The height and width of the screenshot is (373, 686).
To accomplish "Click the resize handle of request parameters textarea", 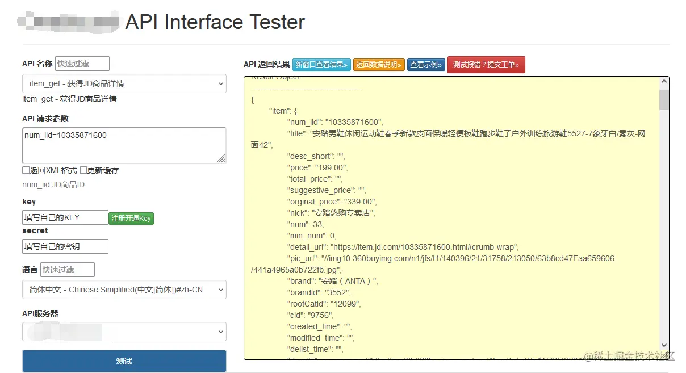I will (x=221, y=158).
